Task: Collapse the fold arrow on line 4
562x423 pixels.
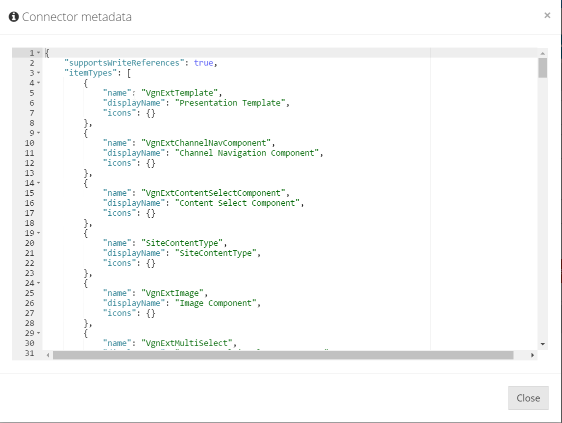Action: coord(38,83)
